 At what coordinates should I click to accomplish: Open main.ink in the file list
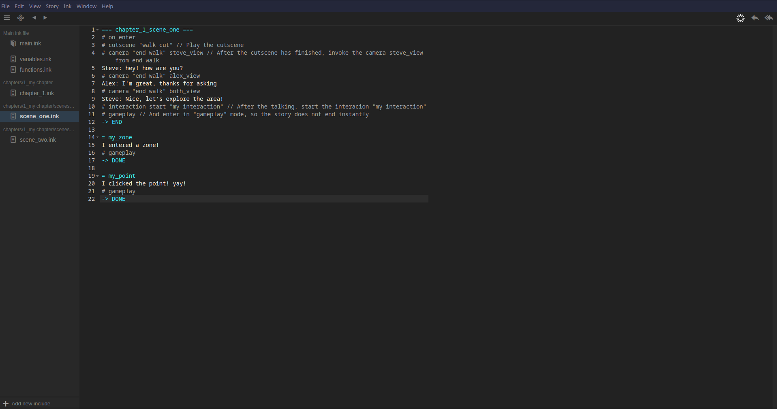click(x=30, y=43)
